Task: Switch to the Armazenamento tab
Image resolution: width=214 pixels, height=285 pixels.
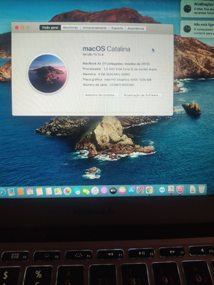Action: point(95,28)
